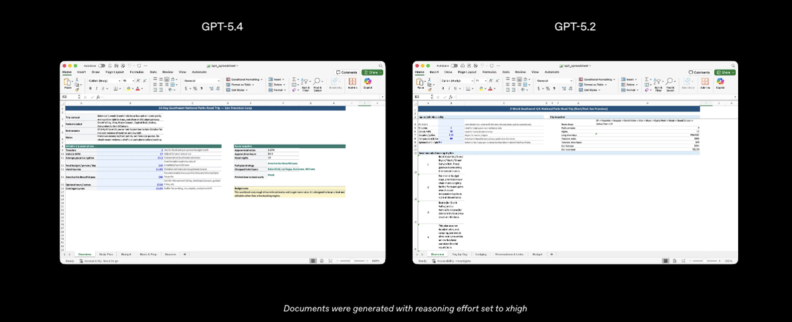Toggle the AutoSave switch in GPT-5.4 window
792x322 pixels.
click(x=102, y=66)
